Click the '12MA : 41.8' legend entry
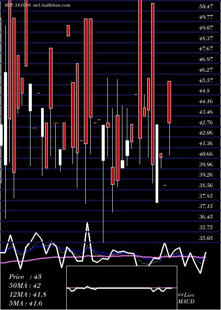The image size is (221, 310). pos(28,294)
